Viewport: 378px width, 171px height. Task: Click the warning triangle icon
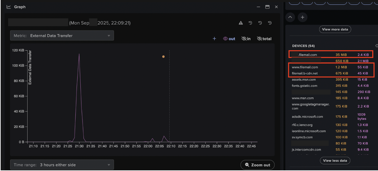[241, 23]
